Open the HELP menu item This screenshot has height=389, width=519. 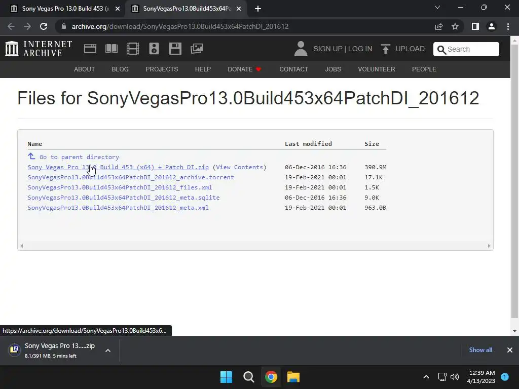click(203, 69)
